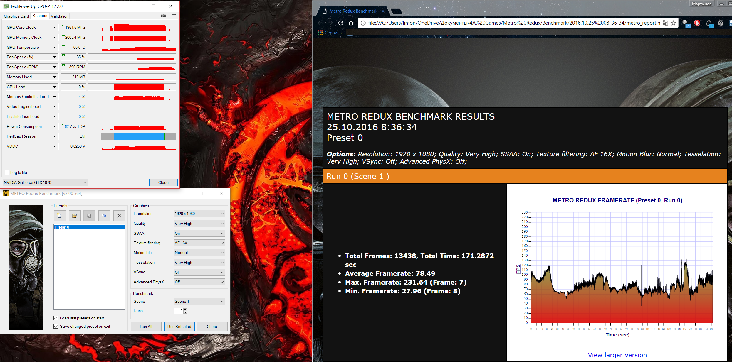The width and height of the screenshot is (732, 362).
Task: Open the Resolution dropdown
Action: [x=199, y=214]
